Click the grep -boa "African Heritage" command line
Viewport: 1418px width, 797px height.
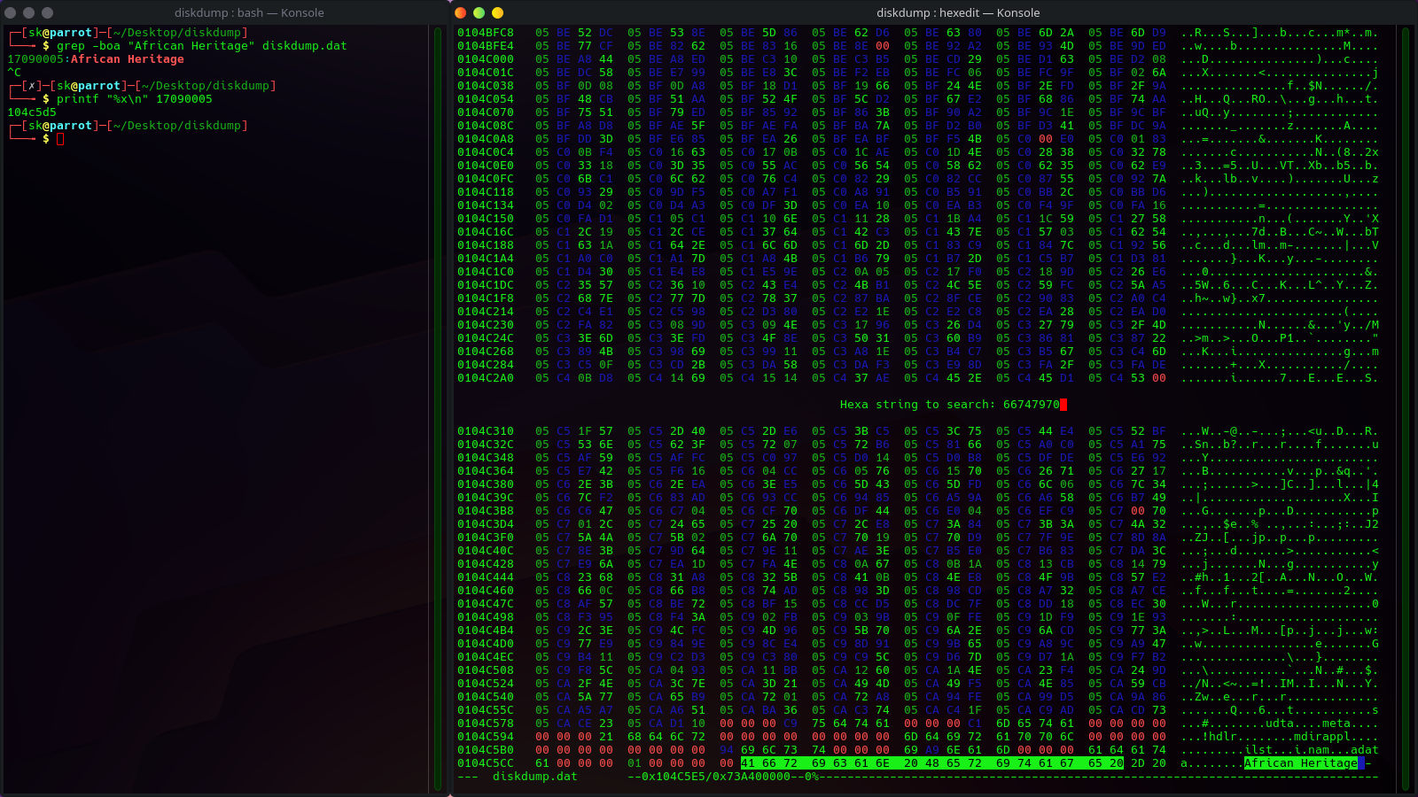point(201,46)
